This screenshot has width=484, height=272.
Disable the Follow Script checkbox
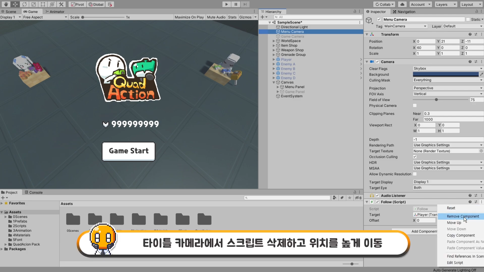pos(377,202)
